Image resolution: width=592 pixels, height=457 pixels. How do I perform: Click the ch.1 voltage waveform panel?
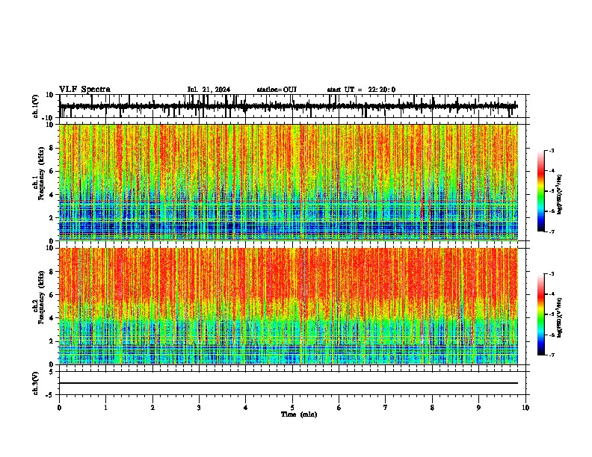click(x=294, y=106)
